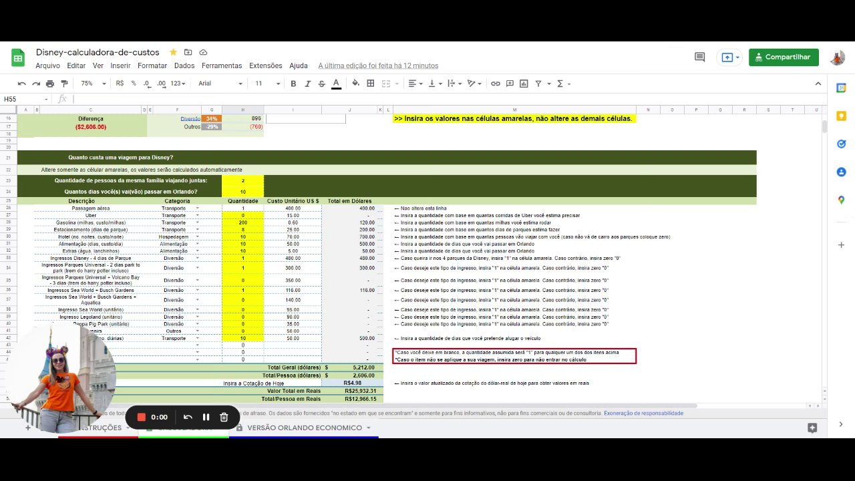Star the Disney-calculadora-de-custos document
Screen dimensions: 855x481
coord(174,52)
